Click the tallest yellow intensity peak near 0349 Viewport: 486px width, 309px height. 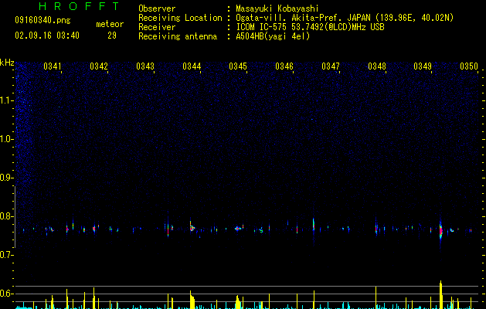[440, 294]
